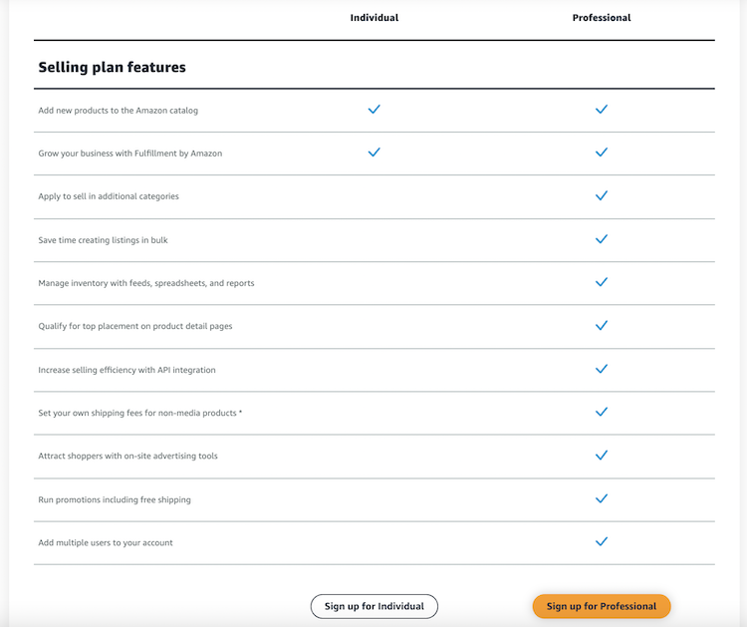The image size is (747, 627).
Task: Click Professional checkmark for Fulfillment by Amazon
Action: click(x=602, y=153)
